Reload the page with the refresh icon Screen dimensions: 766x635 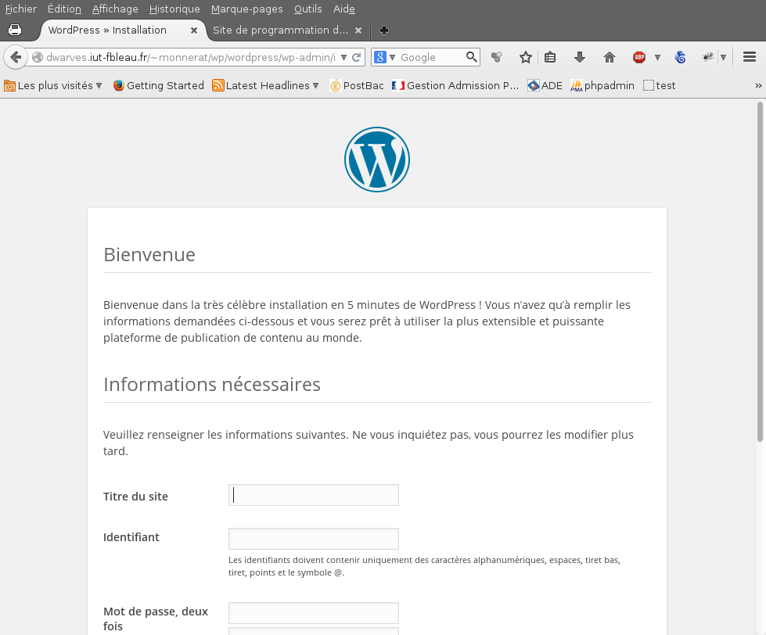357,57
